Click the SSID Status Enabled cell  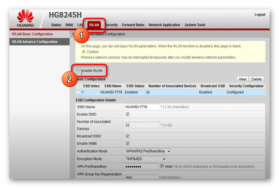tap(131, 92)
